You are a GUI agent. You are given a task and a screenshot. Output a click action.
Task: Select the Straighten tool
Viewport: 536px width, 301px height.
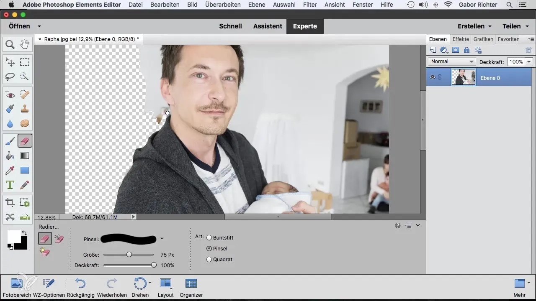pos(25,217)
